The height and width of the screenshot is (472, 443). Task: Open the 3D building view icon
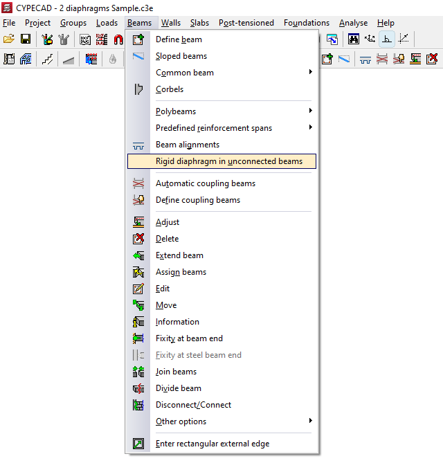pos(26,59)
